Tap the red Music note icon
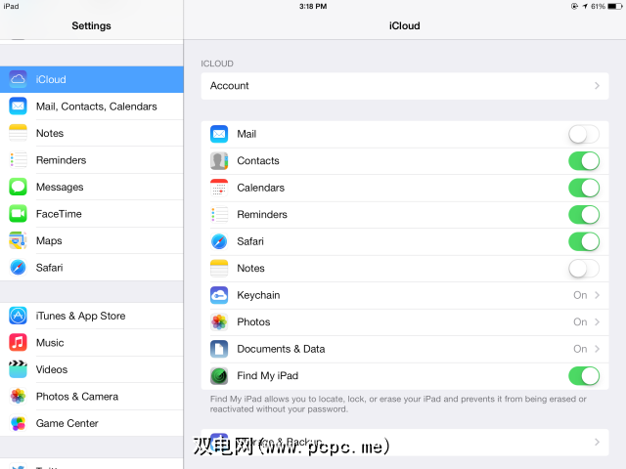 18,343
